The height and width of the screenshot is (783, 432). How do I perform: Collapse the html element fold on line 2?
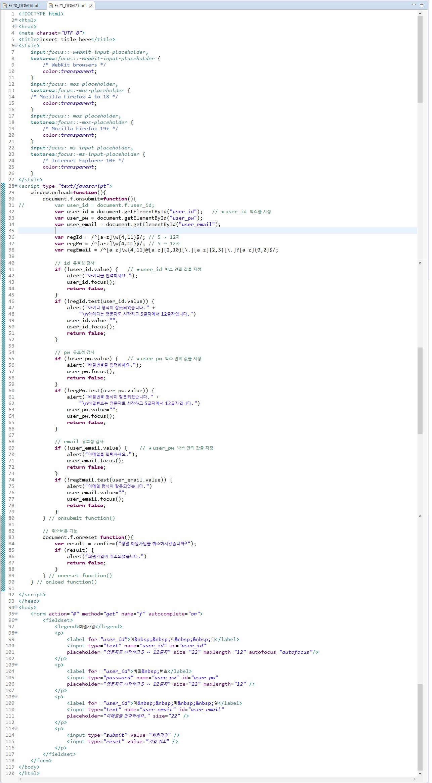coord(16,20)
